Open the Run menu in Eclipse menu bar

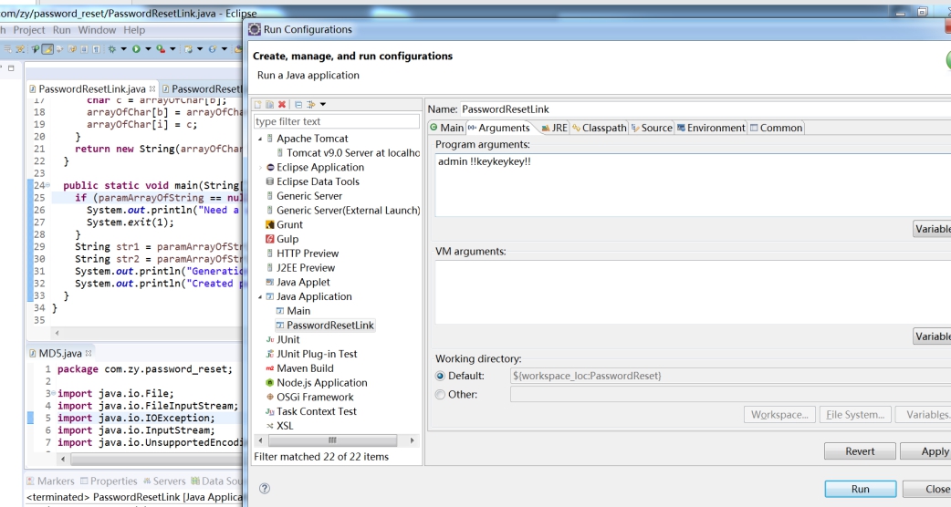pos(62,30)
